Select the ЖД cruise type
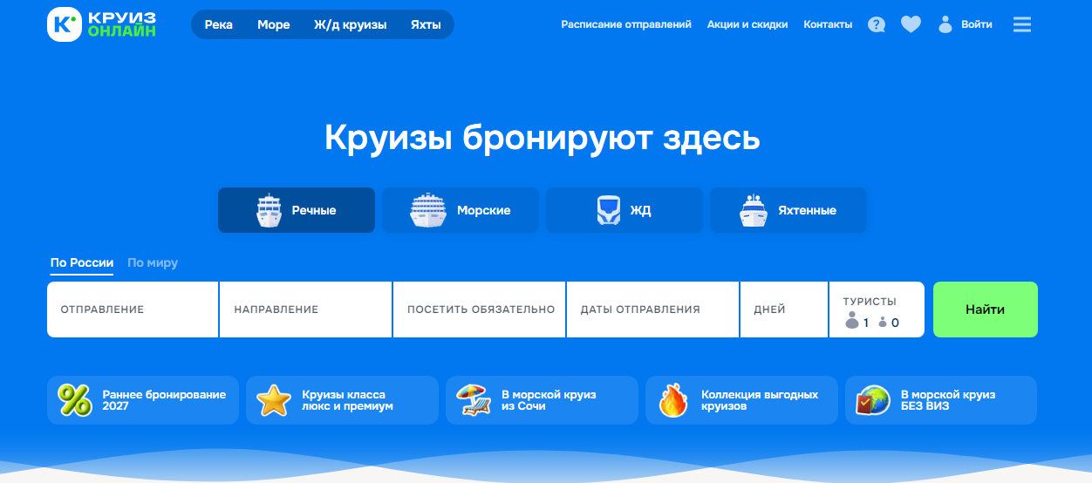 624,210
